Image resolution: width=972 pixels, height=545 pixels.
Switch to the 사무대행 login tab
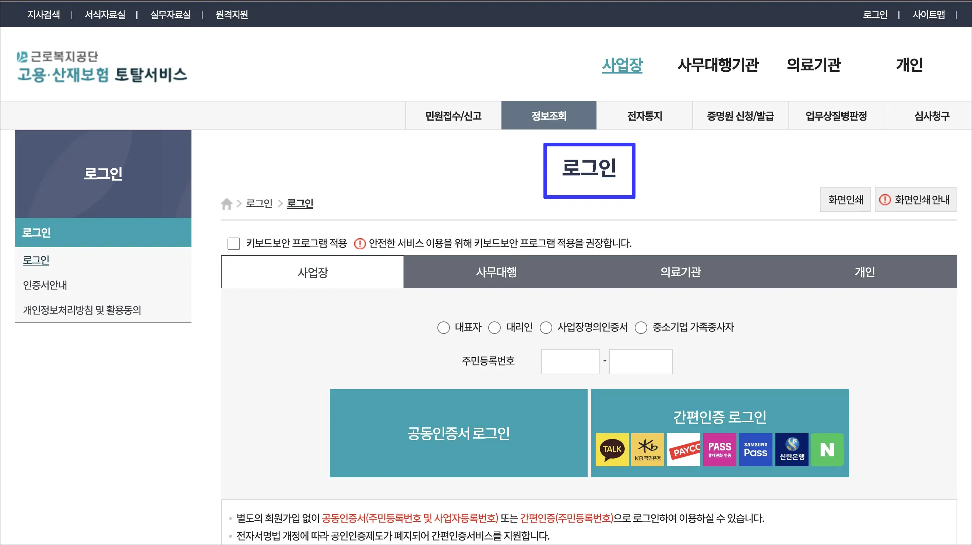(x=496, y=272)
